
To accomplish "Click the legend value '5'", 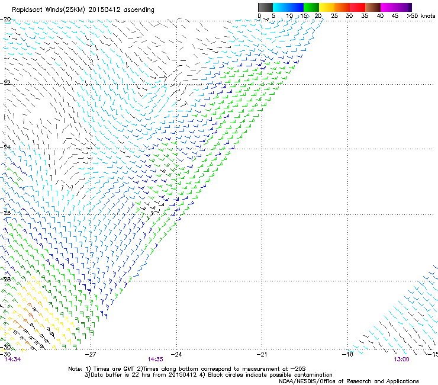I will point(273,16).
